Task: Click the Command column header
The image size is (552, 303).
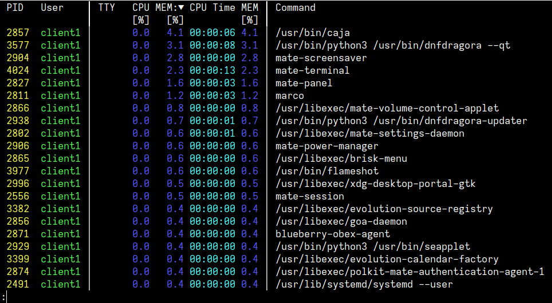Action: pyautogui.click(x=295, y=7)
